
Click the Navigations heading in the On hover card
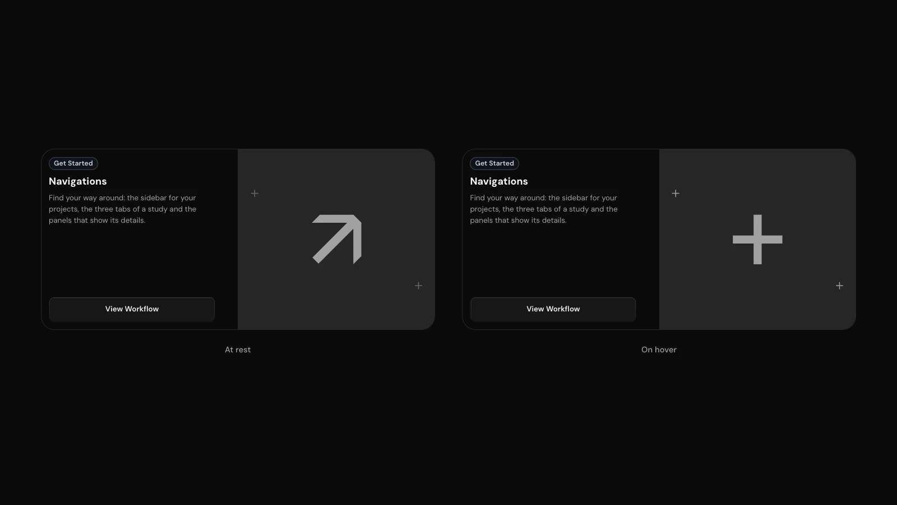tap(499, 181)
